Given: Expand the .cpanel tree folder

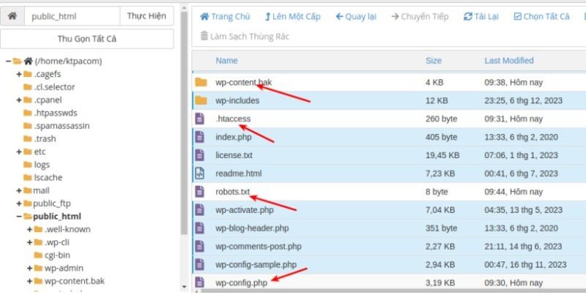Looking at the screenshot, I should (19, 100).
